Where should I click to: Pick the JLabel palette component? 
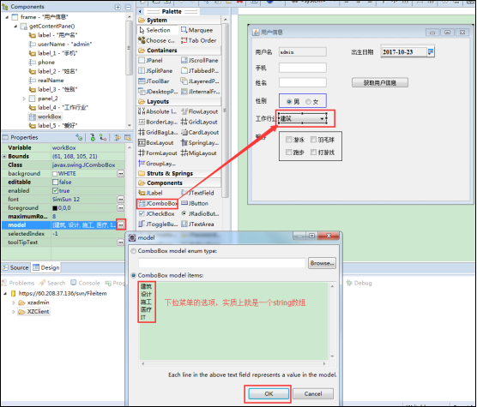coord(150,193)
